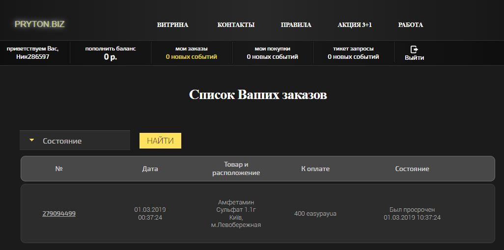Switch to the мои покупки tab

tap(273, 53)
